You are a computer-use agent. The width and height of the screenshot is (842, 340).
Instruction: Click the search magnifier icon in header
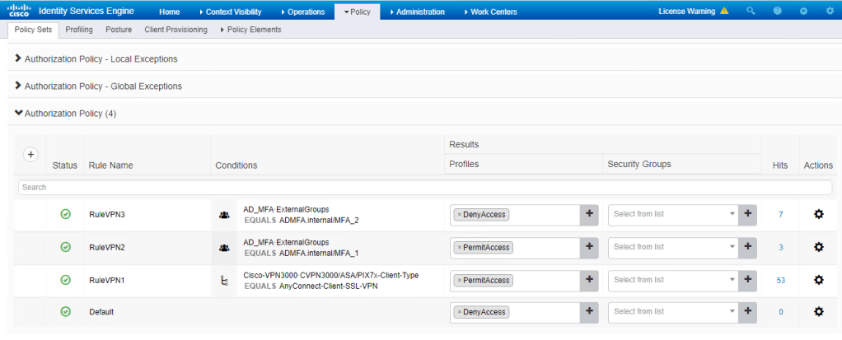750,12
